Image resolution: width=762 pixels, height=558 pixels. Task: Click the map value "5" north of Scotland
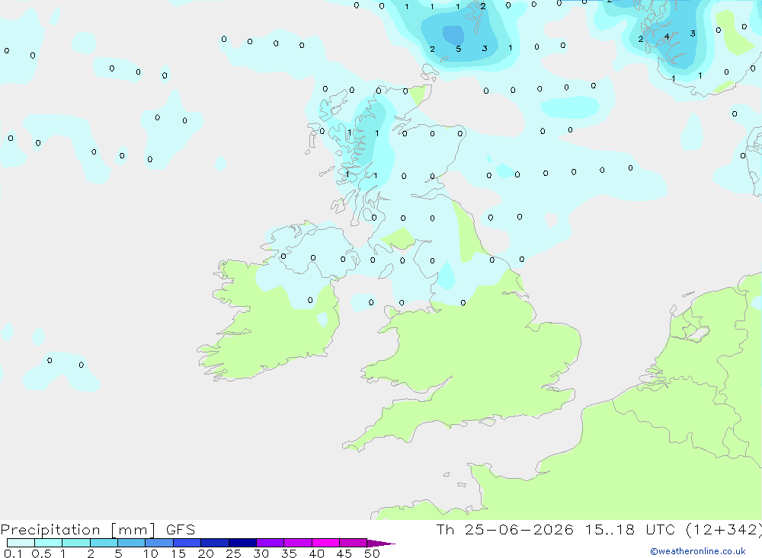(458, 49)
